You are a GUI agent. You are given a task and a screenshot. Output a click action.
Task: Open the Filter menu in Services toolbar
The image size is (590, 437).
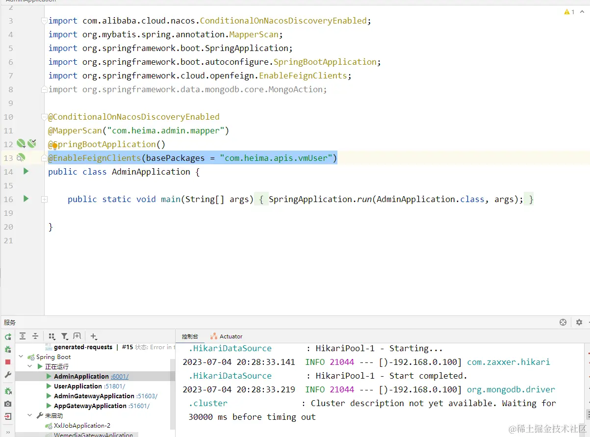[64, 336]
